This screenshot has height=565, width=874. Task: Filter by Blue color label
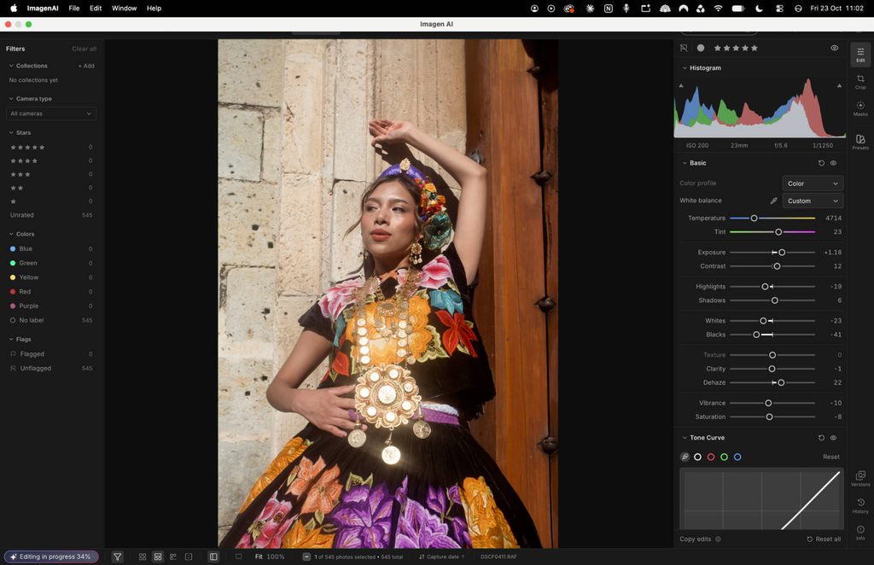(x=50, y=249)
